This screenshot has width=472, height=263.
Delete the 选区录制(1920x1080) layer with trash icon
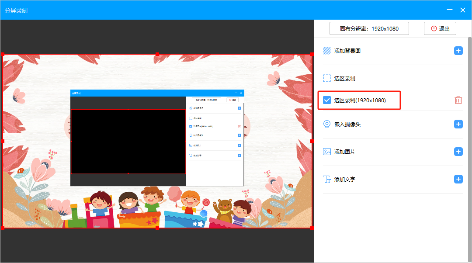458,100
